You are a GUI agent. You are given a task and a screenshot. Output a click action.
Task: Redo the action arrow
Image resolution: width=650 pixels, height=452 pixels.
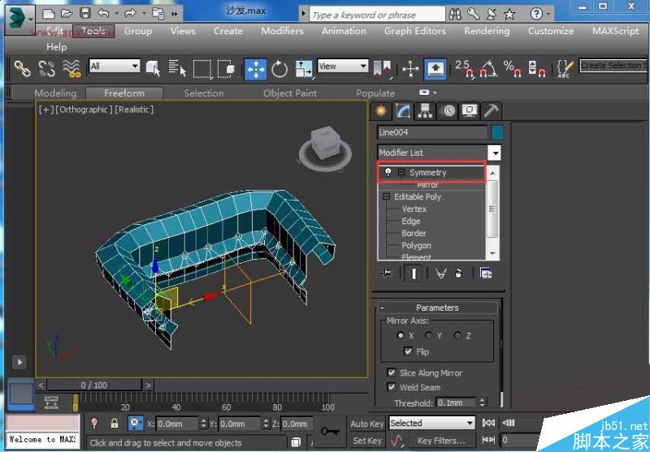tap(130, 14)
